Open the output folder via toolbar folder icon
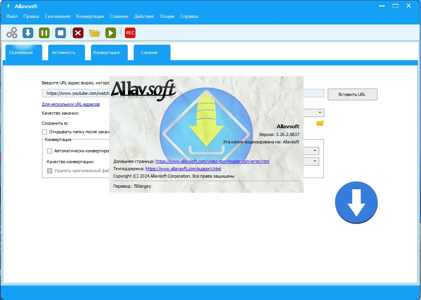Viewport: 421px width, 300px height. pos(94,33)
